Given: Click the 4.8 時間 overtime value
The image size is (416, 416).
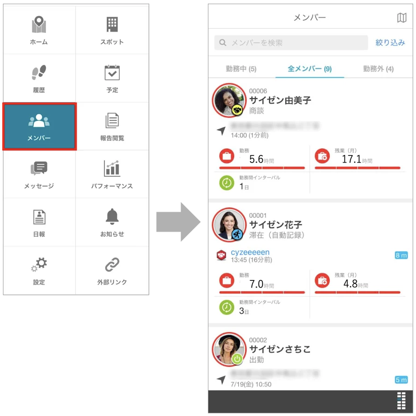Looking at the screenshot, I should 356,284.
